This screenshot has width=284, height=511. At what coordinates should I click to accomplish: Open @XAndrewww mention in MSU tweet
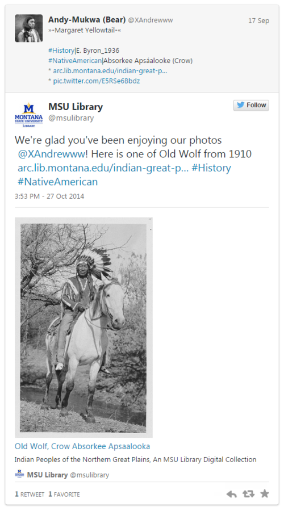pyautogui.click(x=51, y=154)
